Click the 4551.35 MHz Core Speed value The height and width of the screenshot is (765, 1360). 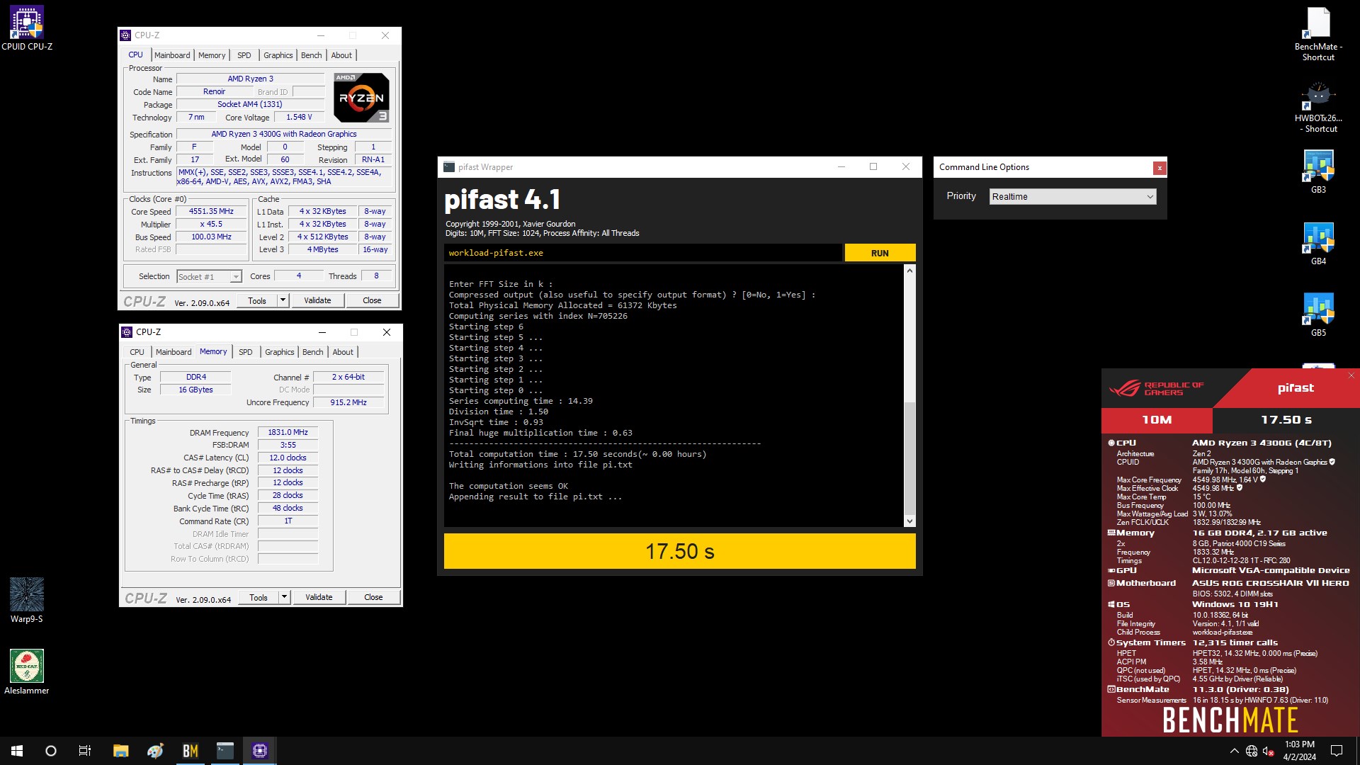coord(211,211)
